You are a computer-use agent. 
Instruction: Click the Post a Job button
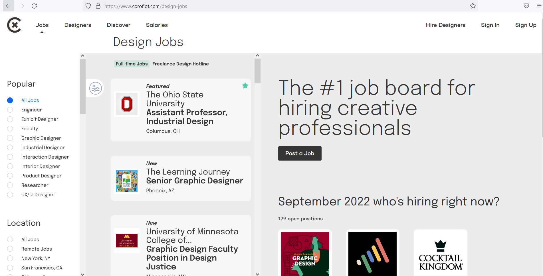tap(300, 153)
